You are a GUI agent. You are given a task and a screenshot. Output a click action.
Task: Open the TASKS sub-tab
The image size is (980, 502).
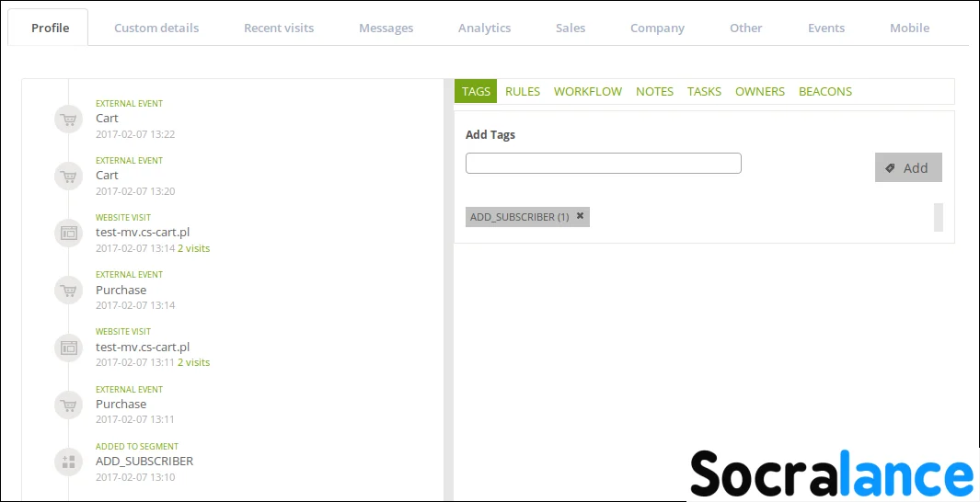click(704, 91)
